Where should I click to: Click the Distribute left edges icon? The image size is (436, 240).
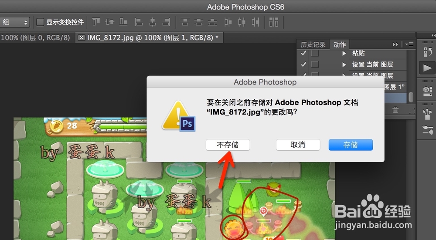(x=228, y=22)
